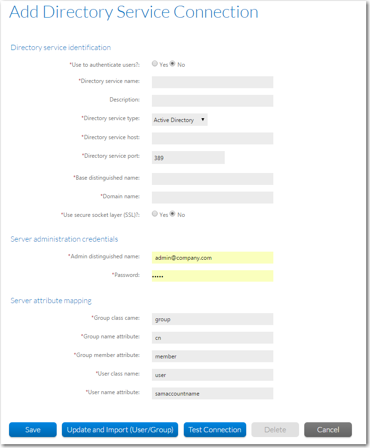Click the Group class name field showing group
Image resolution: width=370 pixels, height=448 pixels.
tap(212, 319)
